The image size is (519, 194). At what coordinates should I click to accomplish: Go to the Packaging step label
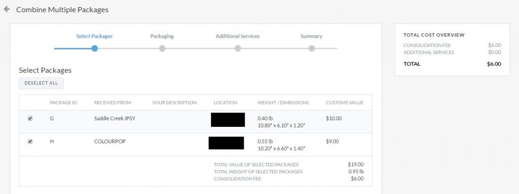162,36
